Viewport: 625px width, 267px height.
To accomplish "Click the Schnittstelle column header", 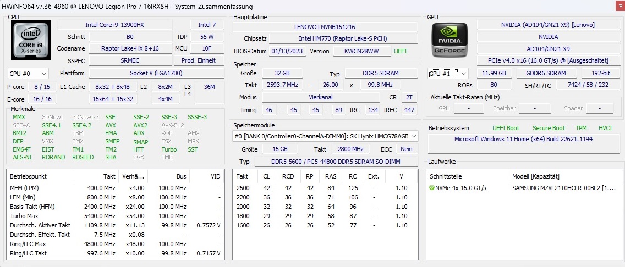I will pyautogui.click(x=447, y=176).
